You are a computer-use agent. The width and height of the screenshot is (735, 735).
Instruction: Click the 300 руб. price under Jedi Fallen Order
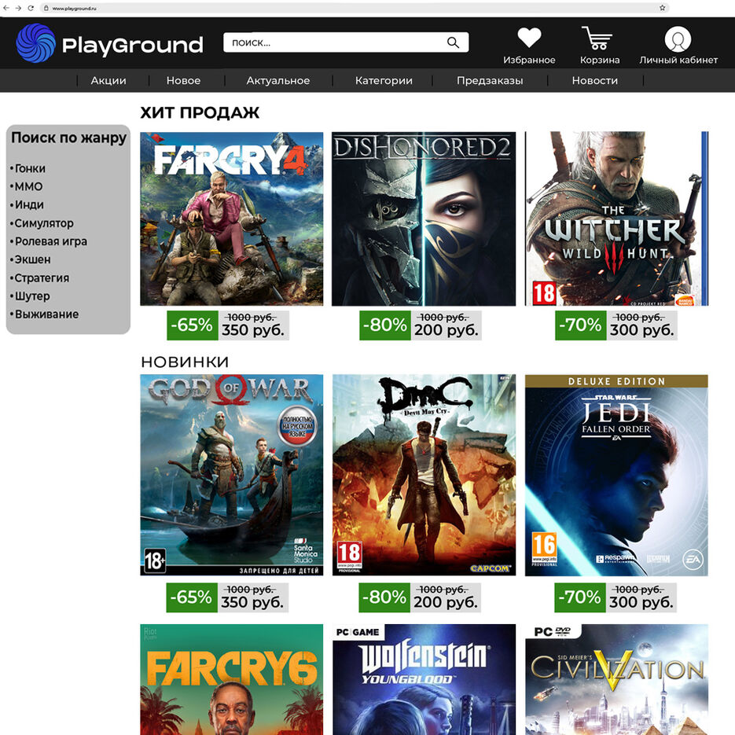click(x=641, y=602)
